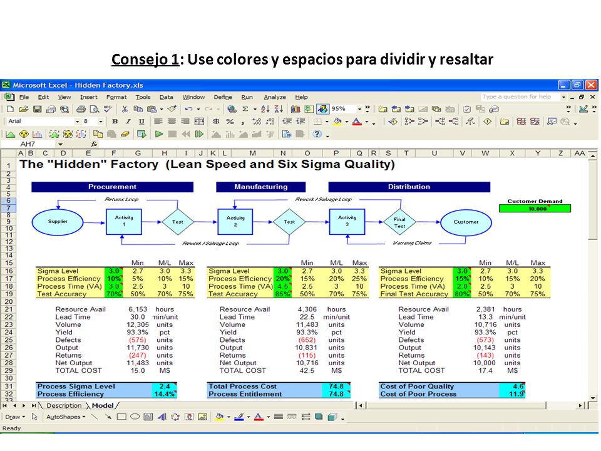Click the yellow Fill Color bucket
Screen dimensions: 601x451
click(337, 122)
